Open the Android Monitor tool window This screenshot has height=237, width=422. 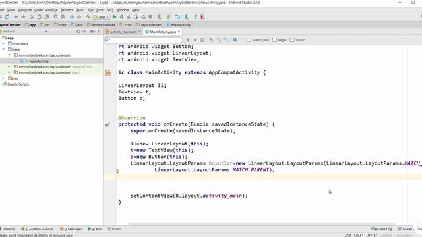click(x=37, y=229)
